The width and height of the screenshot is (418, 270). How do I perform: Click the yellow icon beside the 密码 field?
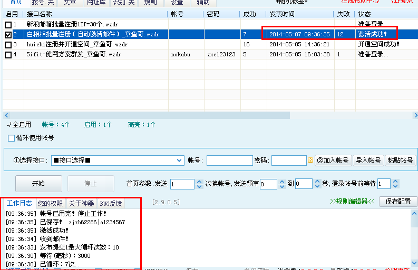tap(310, 161)
